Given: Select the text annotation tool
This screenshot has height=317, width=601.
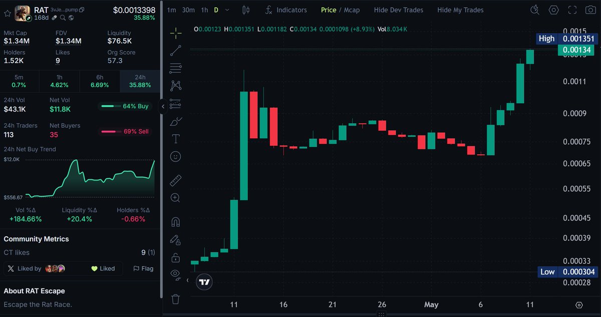Looking at the screenshot, I should [x=175, y=139].
